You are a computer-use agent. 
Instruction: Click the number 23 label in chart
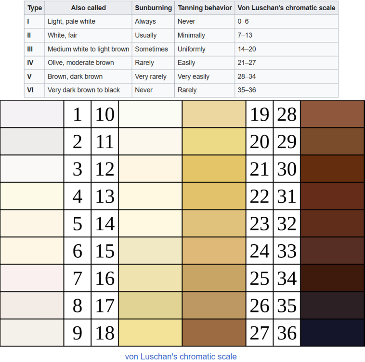tap(260, 223)
